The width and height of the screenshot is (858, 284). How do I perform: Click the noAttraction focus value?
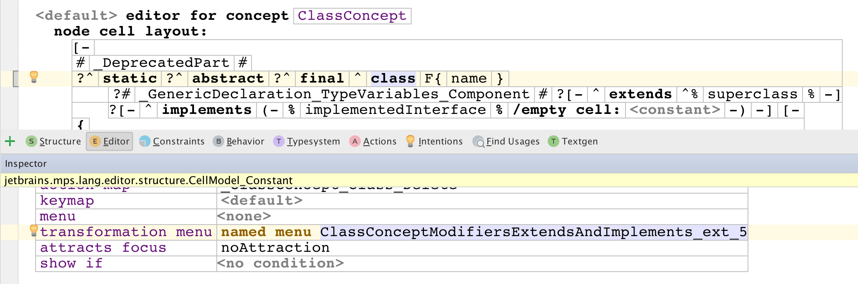(x=275, y=248)
